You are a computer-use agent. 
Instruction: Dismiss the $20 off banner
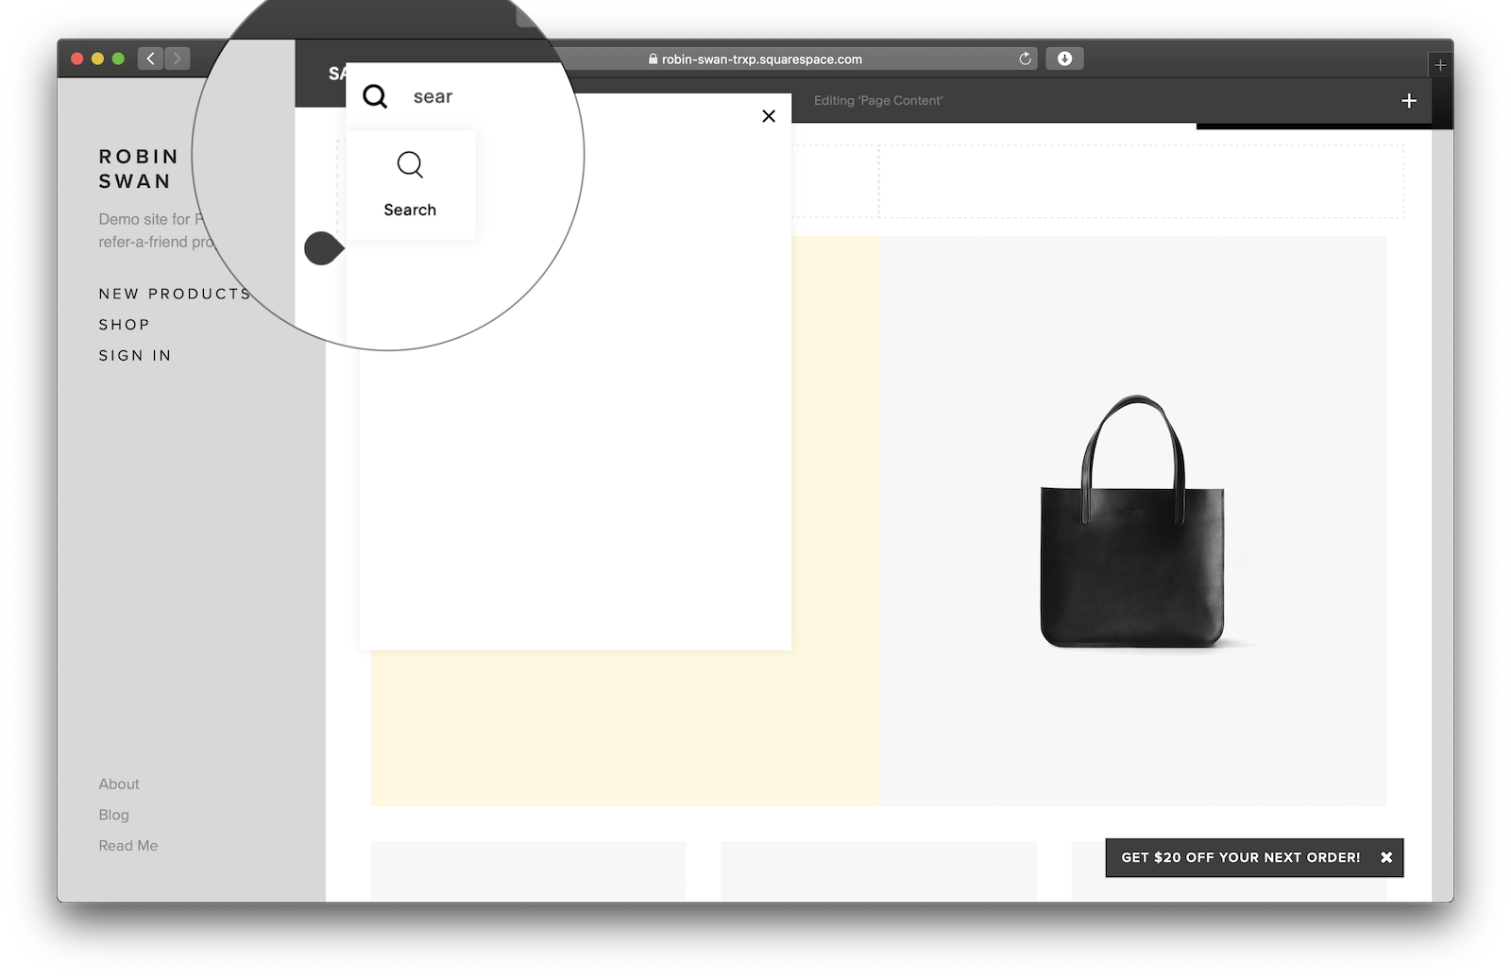1386,857
